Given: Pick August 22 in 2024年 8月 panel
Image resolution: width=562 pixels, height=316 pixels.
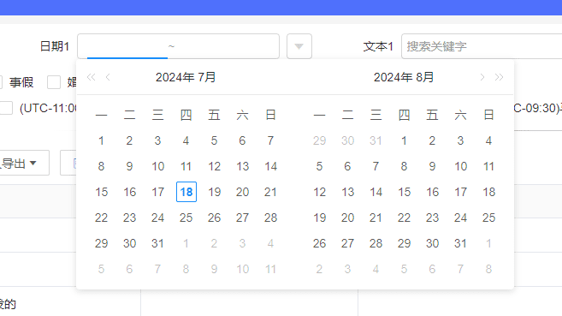Looking at the screenshot, I should [404, 218].
